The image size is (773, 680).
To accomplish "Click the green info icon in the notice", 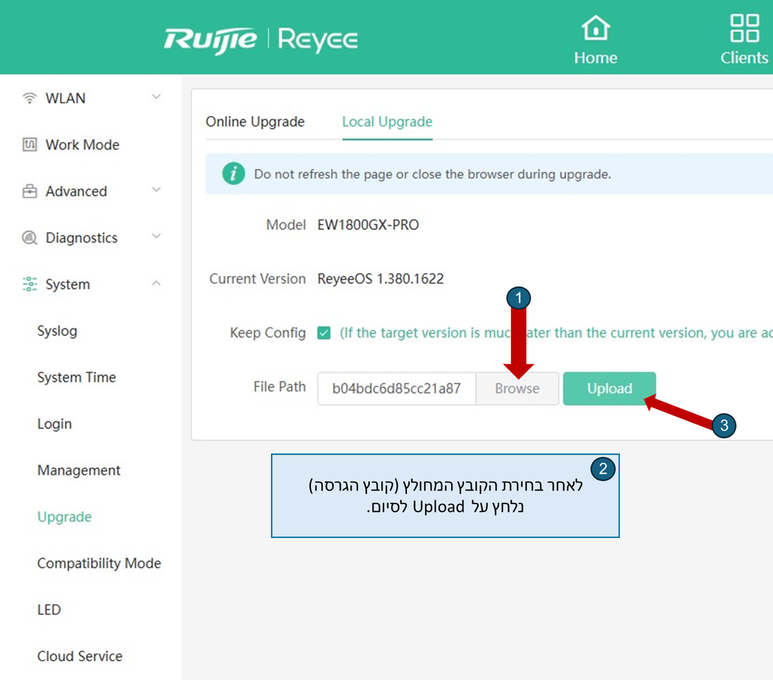I will [233, 173].
